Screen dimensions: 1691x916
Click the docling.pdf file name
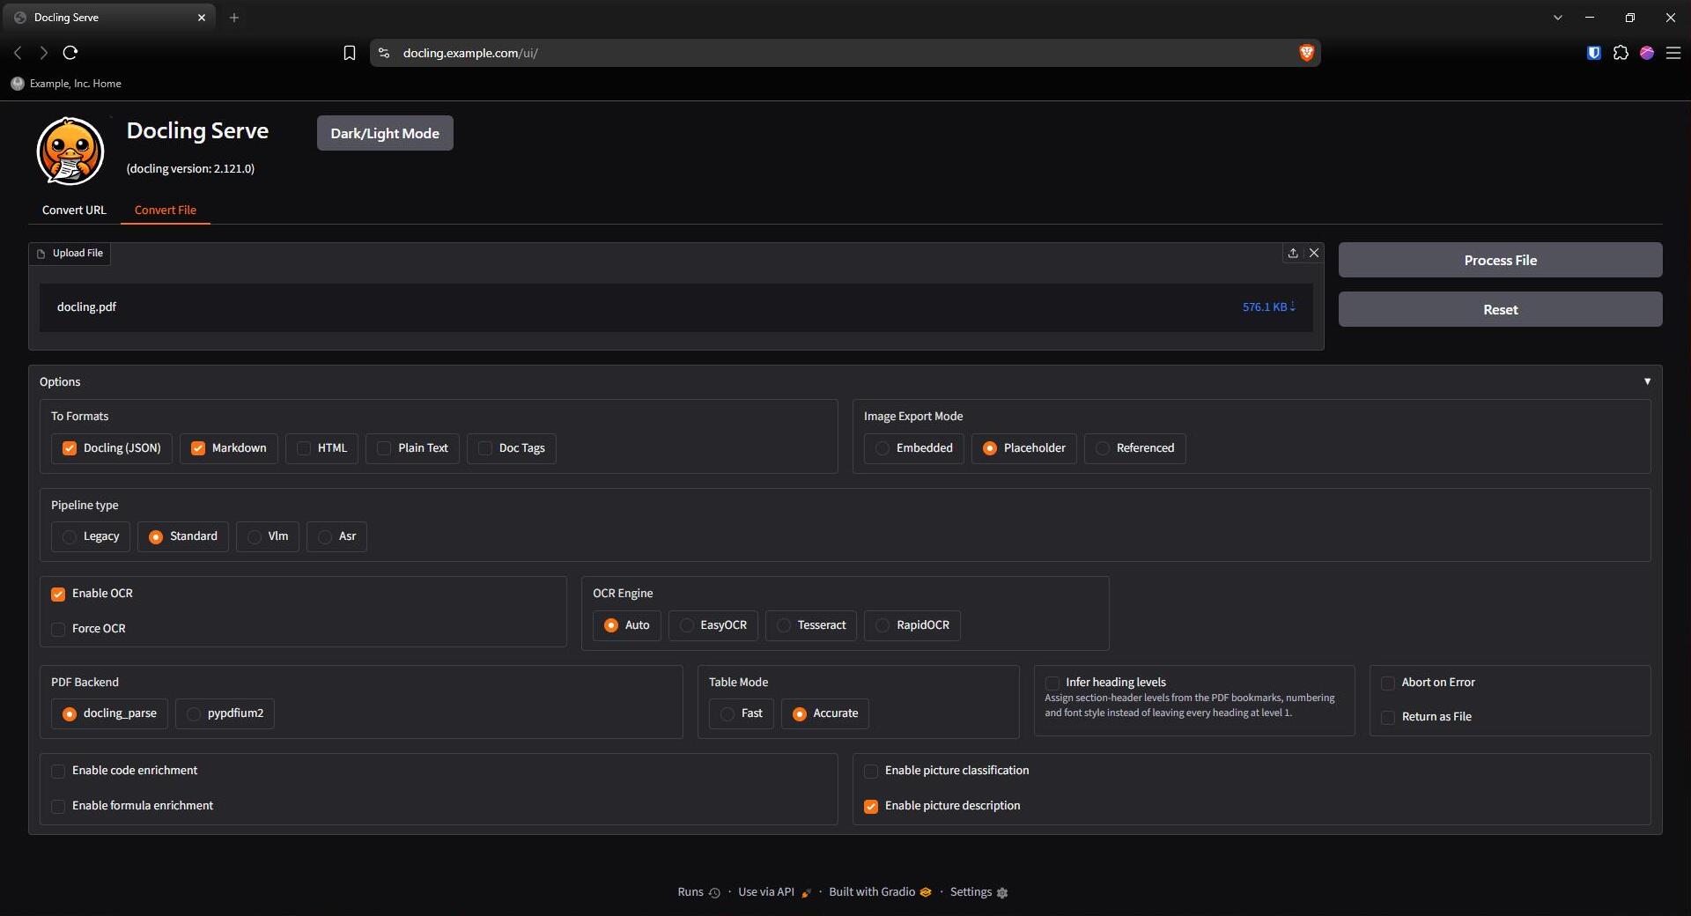click(86, 307)
